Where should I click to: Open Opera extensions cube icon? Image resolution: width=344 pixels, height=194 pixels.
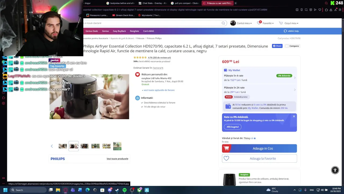point(326,10)
